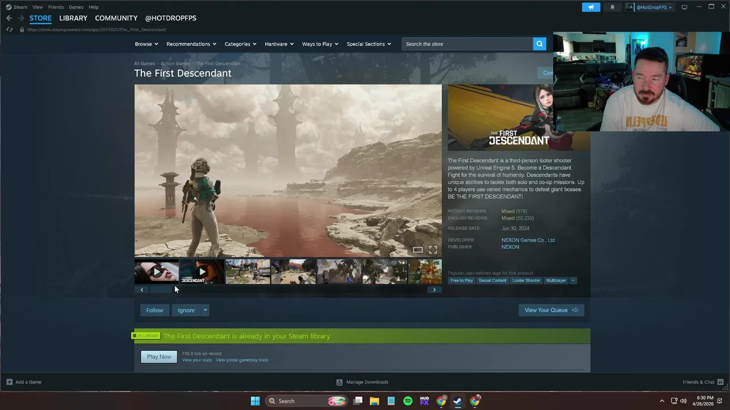Open Spotify from the taskbar
Screen dimensions: 730x410
pyautogui.click(x=408, y=401)
